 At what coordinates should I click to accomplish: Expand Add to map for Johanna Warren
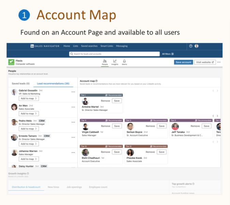(29, 159)
